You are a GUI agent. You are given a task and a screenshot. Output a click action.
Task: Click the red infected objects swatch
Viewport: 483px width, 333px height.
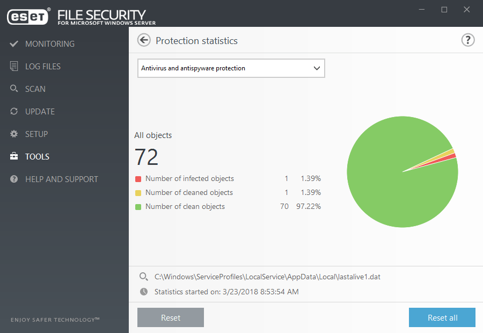coord(138,179)
